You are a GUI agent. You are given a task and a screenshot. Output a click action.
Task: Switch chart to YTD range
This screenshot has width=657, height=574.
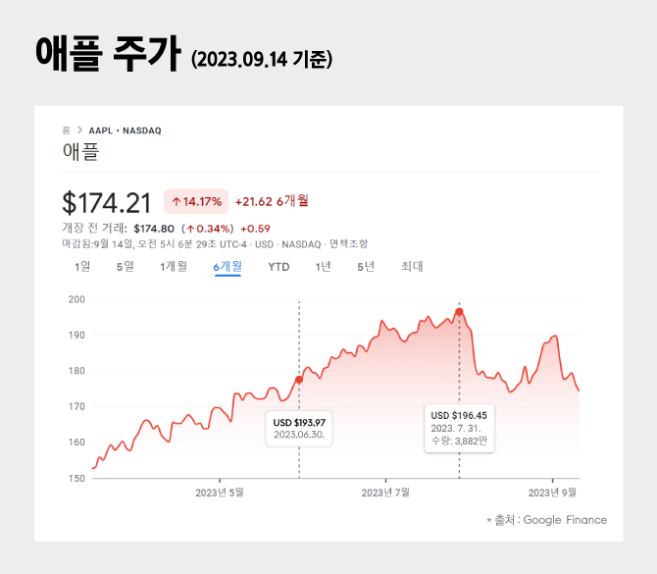point(278,266)
